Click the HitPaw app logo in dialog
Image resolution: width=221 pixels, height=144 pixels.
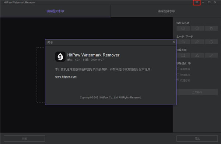point(60,57)
